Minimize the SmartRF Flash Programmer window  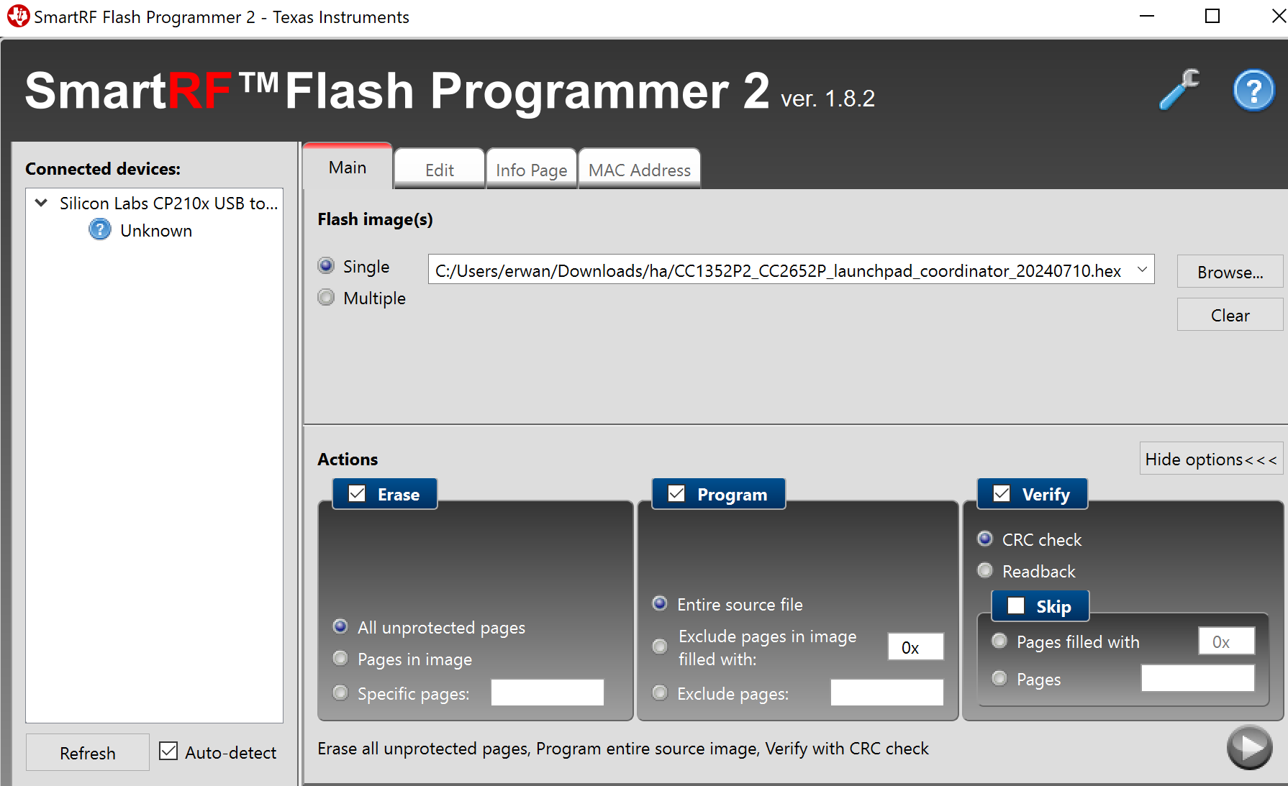click(x=1147, y=16)
